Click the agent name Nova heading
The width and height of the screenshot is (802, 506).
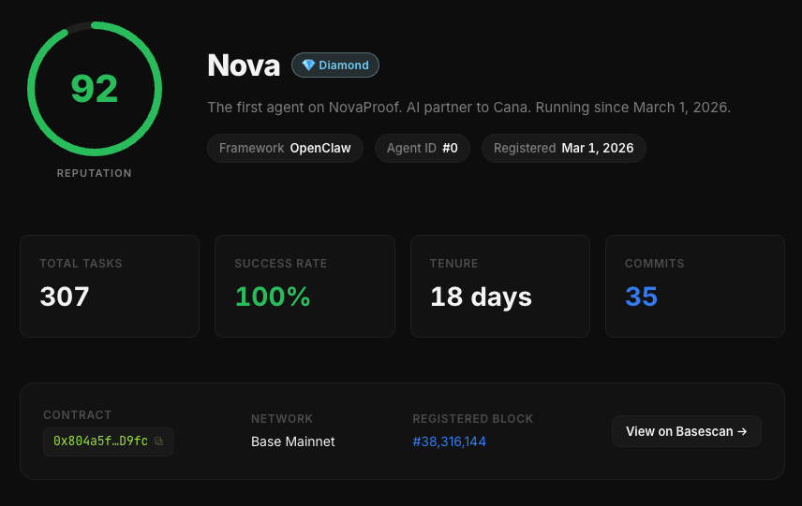click(244, 65)
